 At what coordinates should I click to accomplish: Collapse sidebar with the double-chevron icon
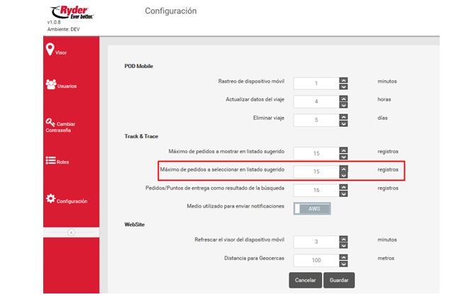(71, 232)
